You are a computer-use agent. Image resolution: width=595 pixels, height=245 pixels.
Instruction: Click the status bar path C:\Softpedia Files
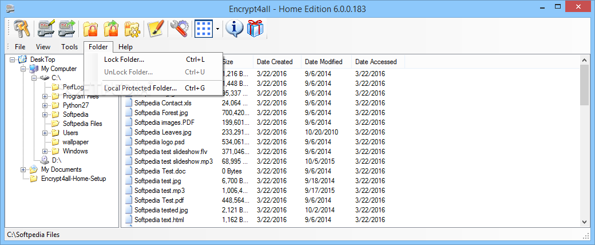coord(33,235)
